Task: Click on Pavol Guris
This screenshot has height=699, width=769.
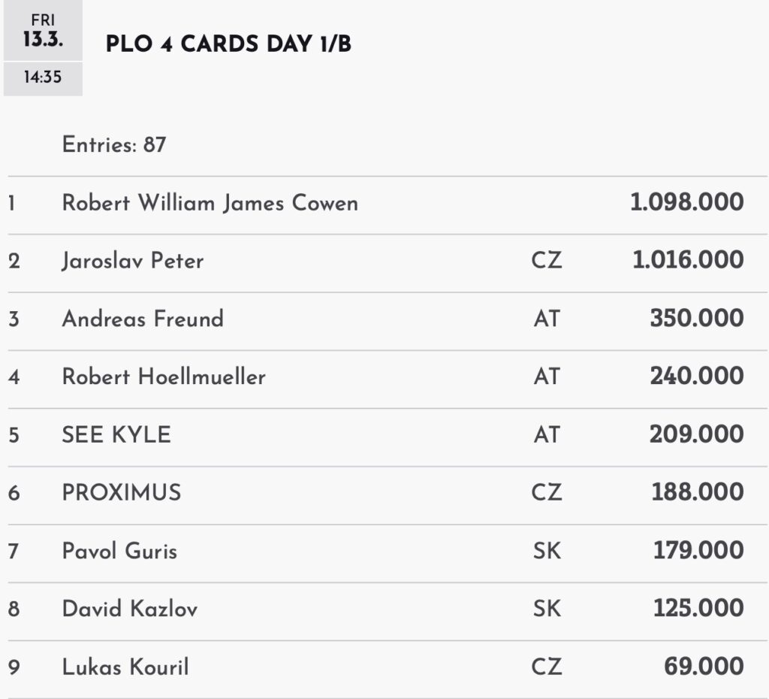Action: (x=119, y=551)
